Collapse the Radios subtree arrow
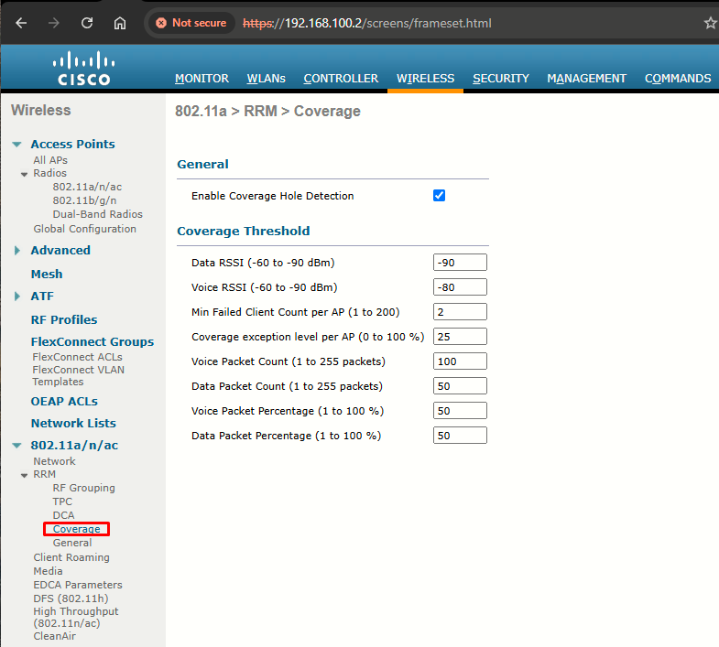Screen dimensions: 719x647 tap(25, 174)
